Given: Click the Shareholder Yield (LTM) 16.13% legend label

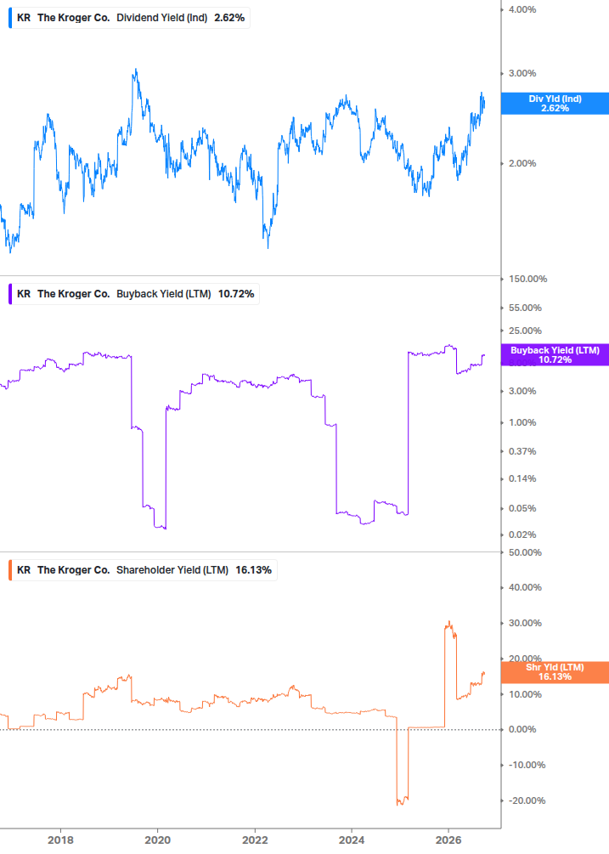Looking at the screenshot, I should (x=143, y=570).
